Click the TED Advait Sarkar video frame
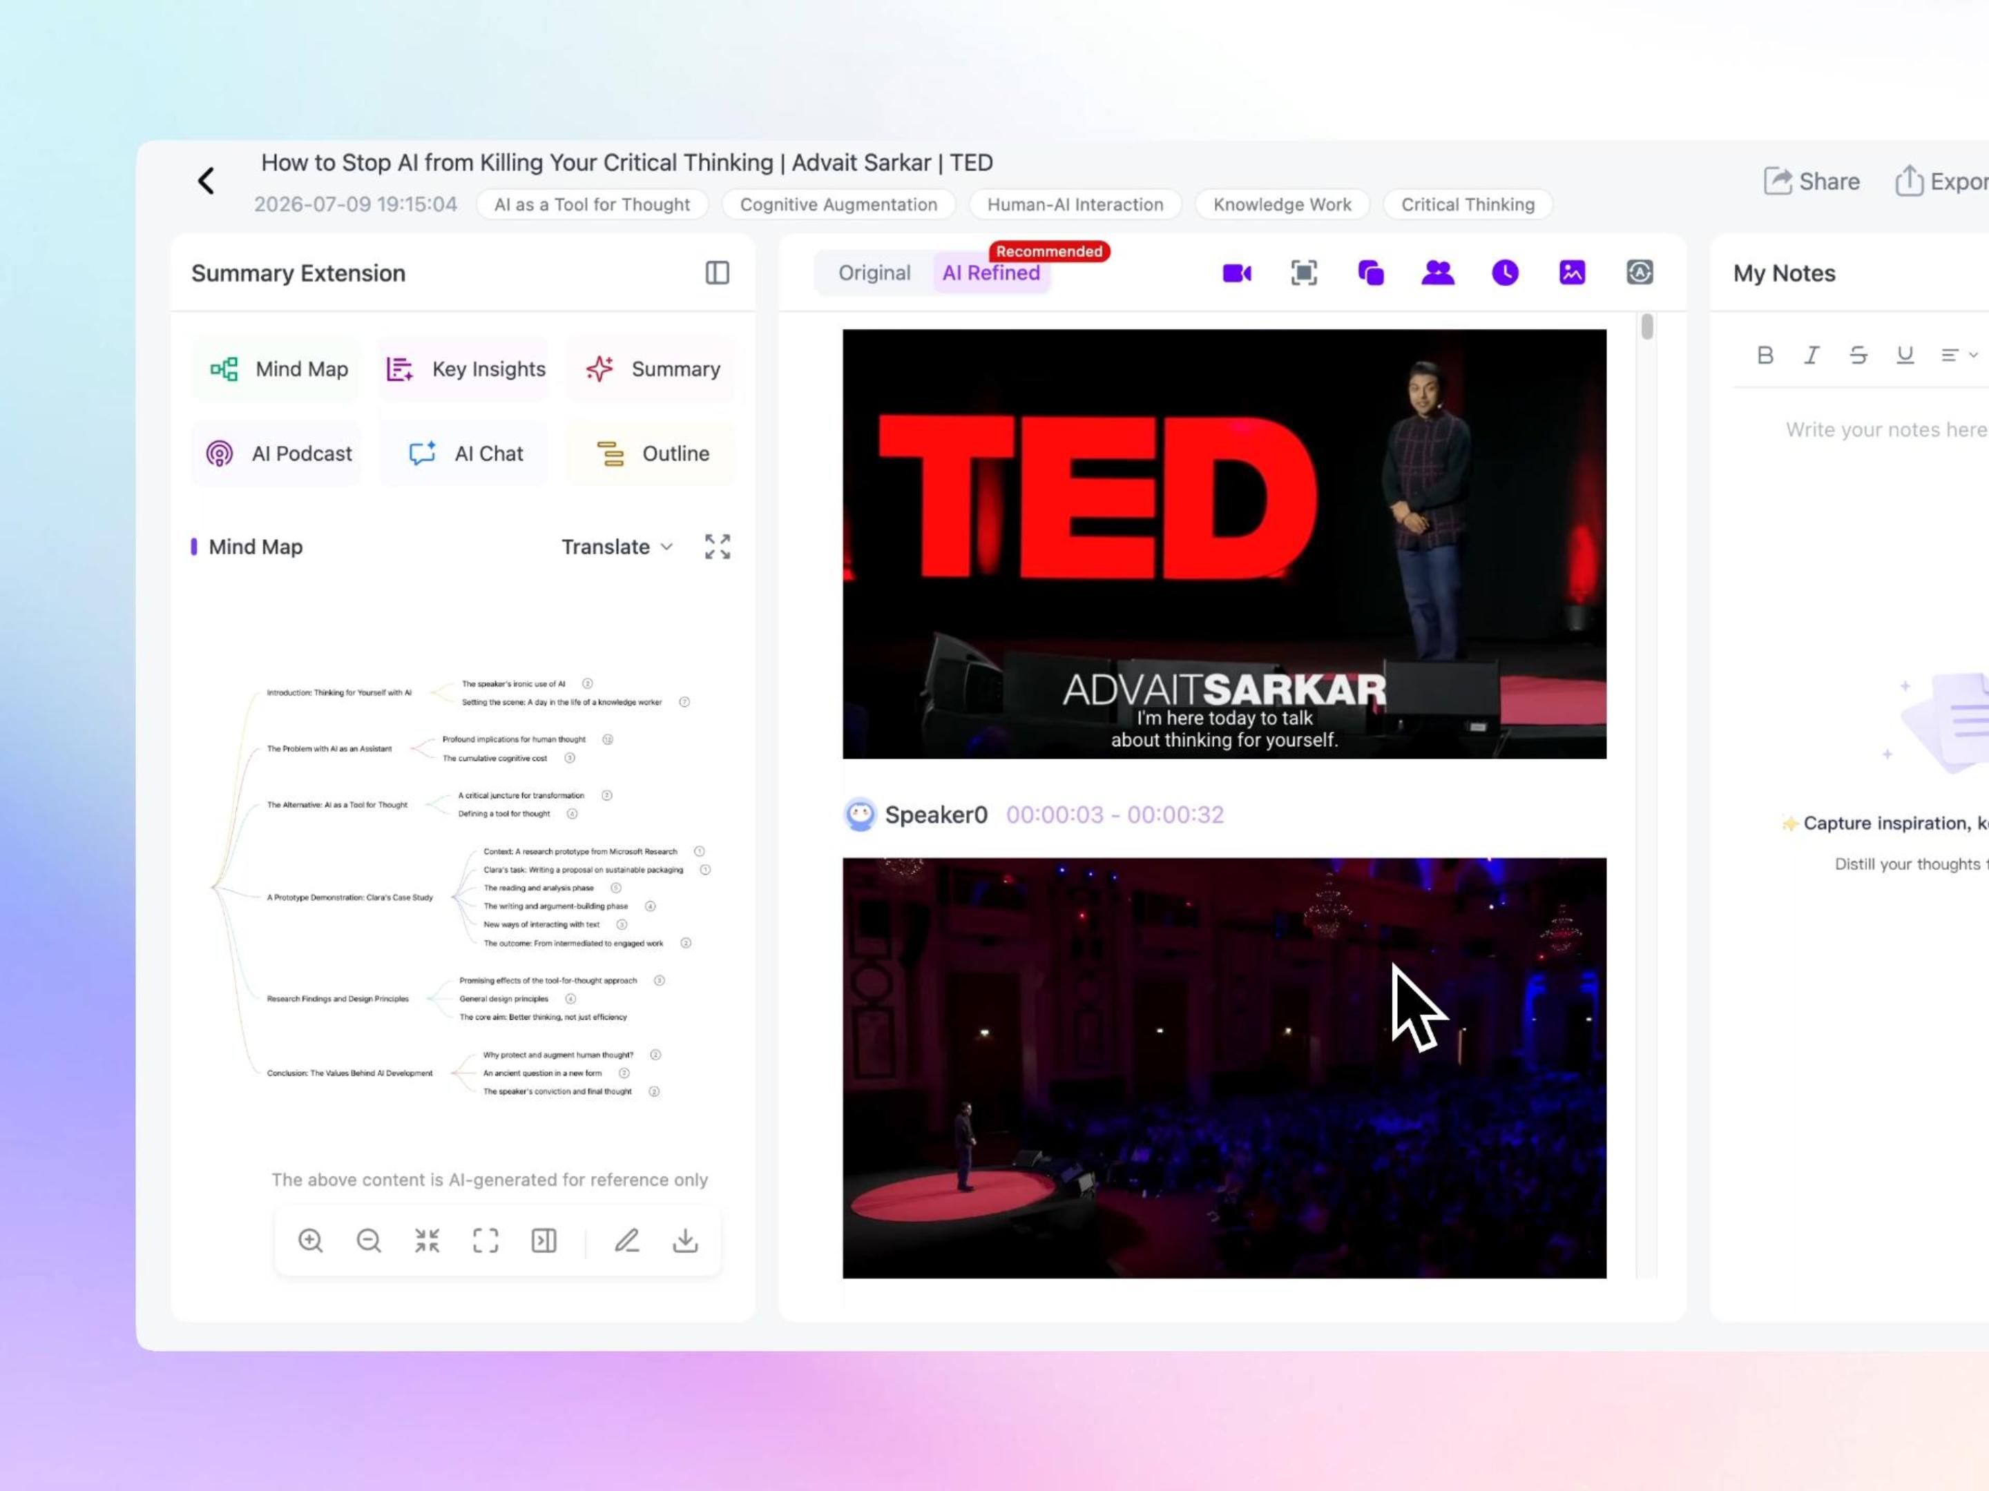This screenshot has width=1989, height=1491. (x=1224, y=544)
